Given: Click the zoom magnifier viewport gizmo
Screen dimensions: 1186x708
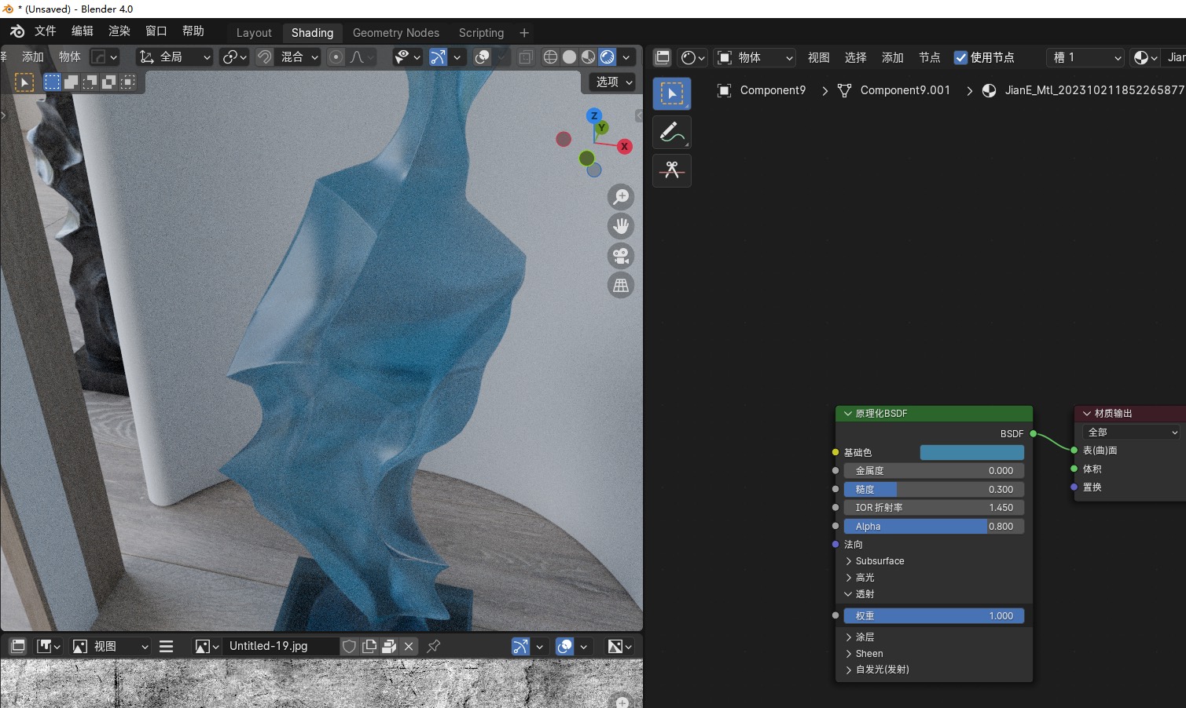Looking at the screenshot, I should click(621, 196).
